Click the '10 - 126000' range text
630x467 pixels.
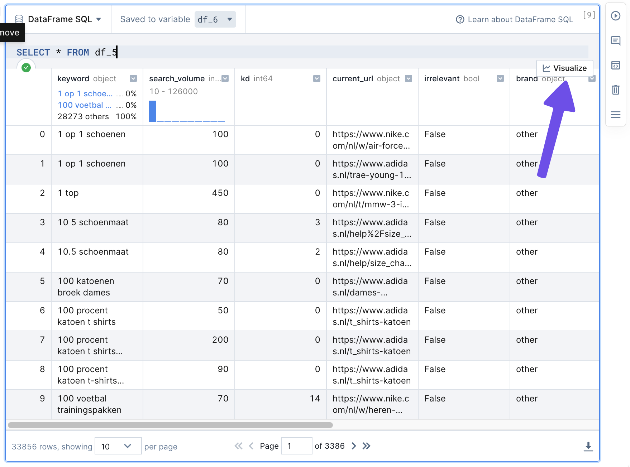coord(173,91)
